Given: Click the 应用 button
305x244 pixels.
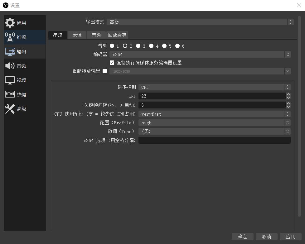Looking at the screenshot, I should click(291, 237).
